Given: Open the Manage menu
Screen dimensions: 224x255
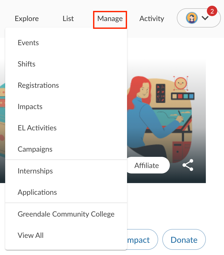Looking at the screenshot, I should [110, 18].
